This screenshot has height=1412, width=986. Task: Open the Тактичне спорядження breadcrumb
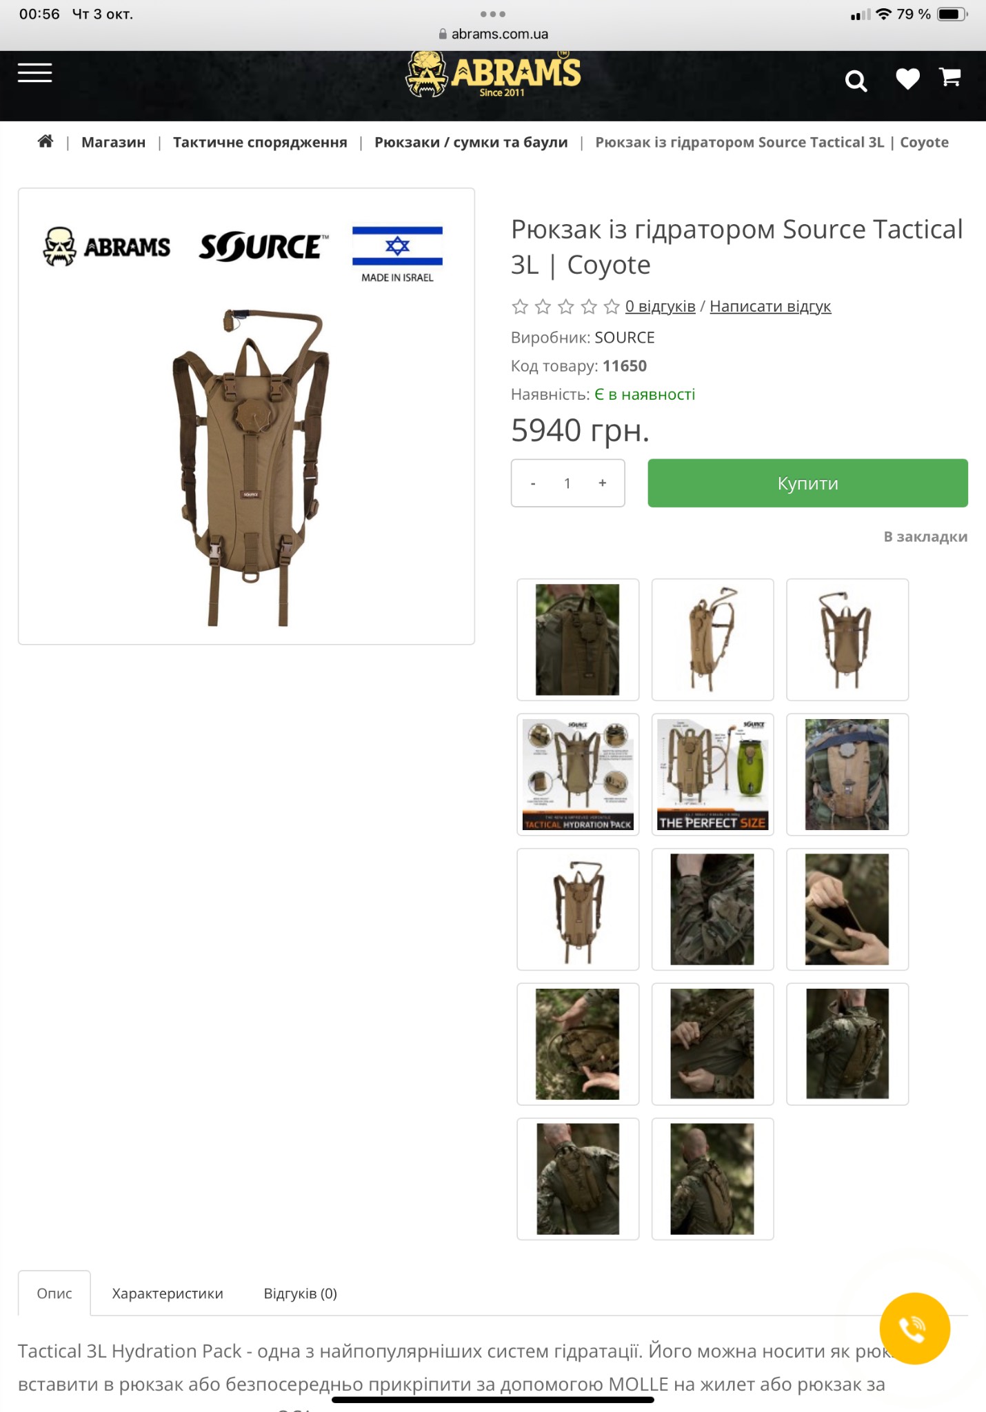(260, 142)
